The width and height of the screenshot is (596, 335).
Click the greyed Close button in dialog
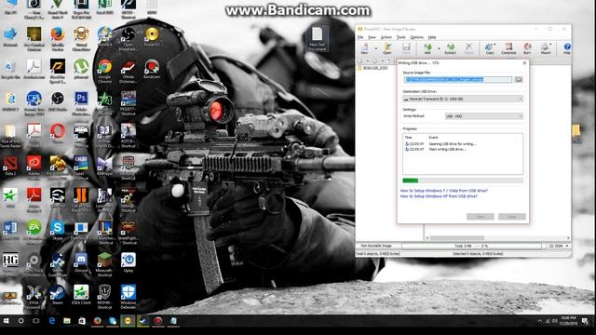point(512,217)
